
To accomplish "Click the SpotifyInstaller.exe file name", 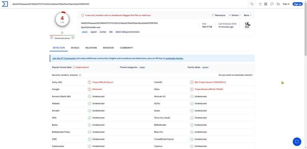I will click(91, 27).
